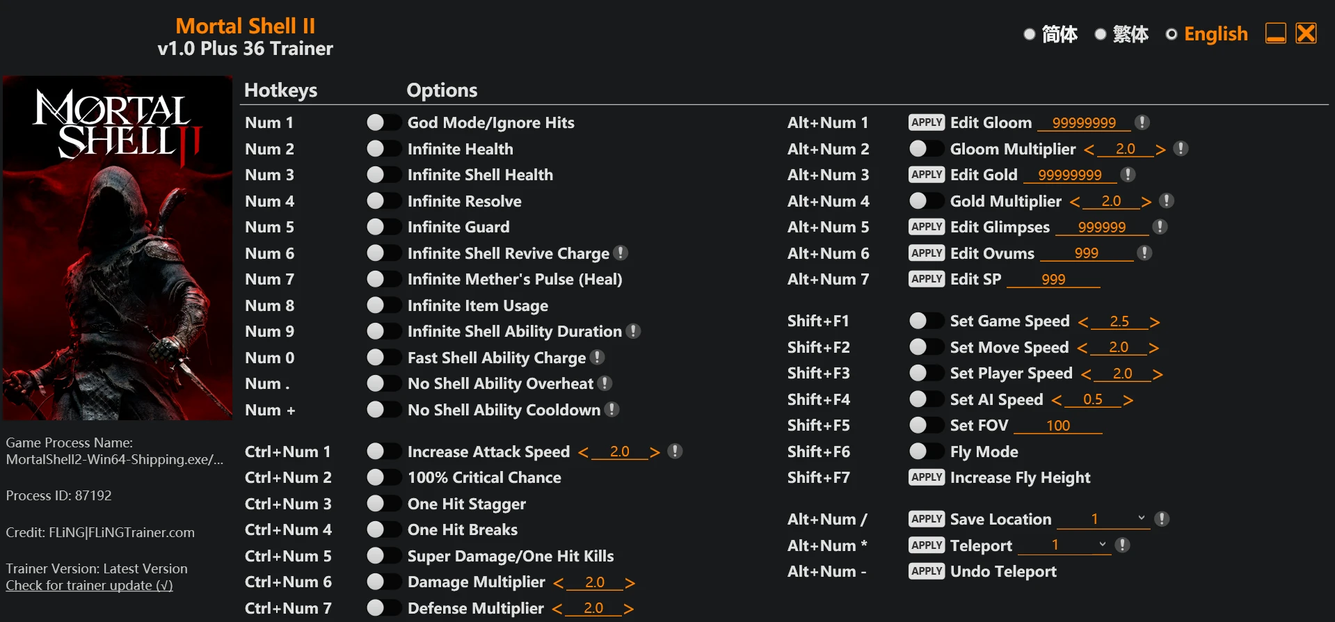Screen dimensions: 1335x622
Task: Click the Edit Glimpses value field
Action: tap(1101, 227)
